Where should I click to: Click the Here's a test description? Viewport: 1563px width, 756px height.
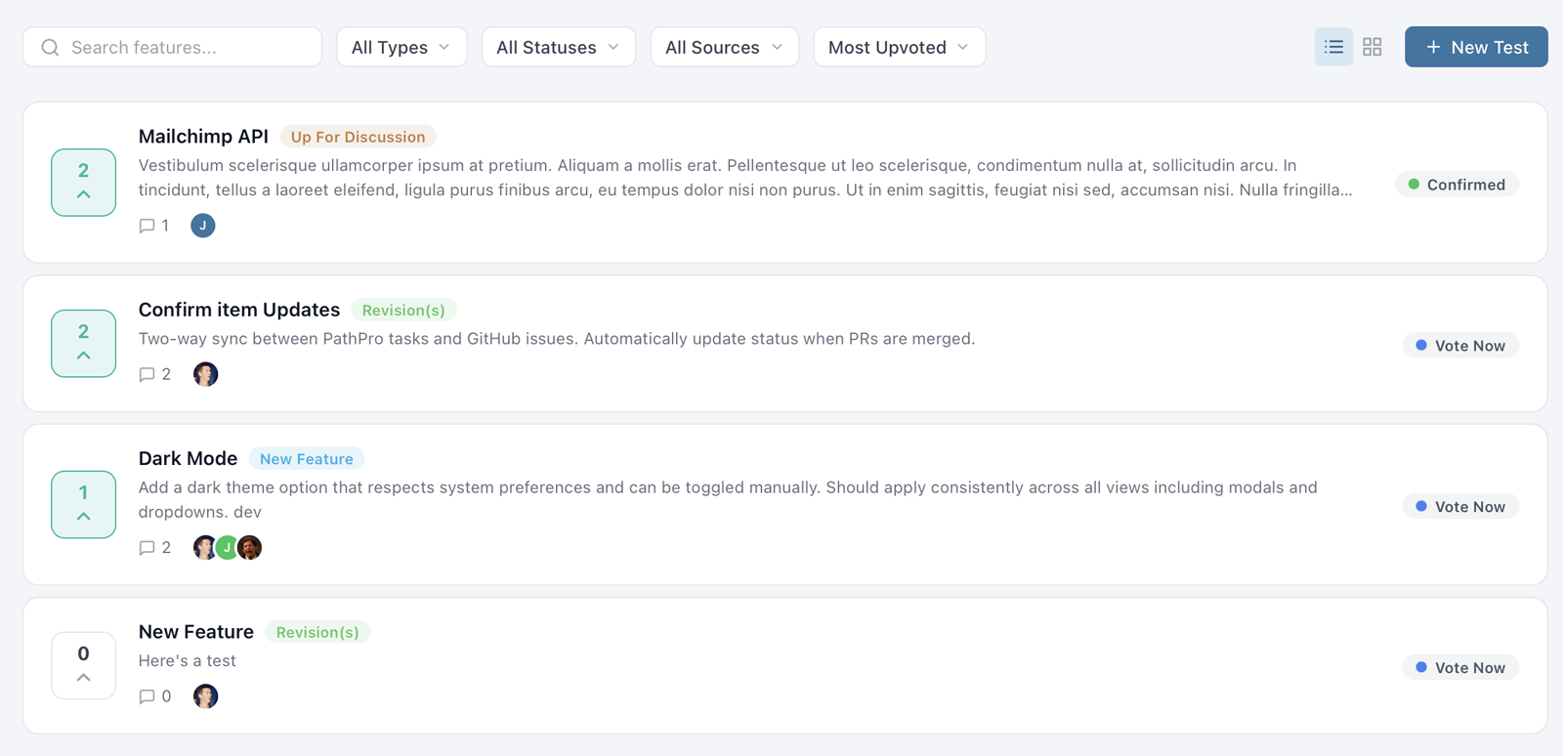(188, 661)
